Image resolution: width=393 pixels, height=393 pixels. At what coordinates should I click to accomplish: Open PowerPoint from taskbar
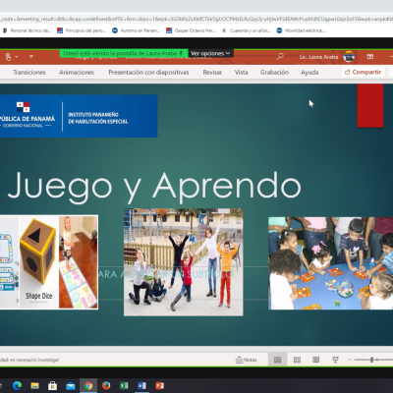[159, 385]
